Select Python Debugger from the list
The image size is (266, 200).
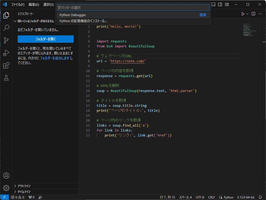133,15
